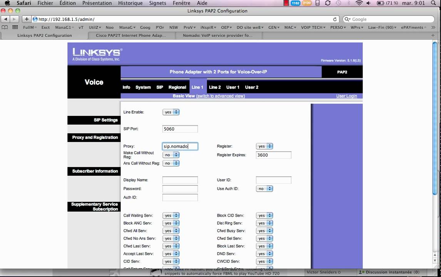This screenshot has width=441, height=277.
Task: Open the VOIP TECH bookmarks folder
Action: point(313,27)
